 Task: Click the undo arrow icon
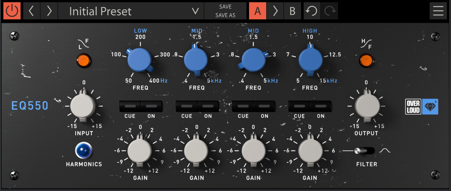312,11
